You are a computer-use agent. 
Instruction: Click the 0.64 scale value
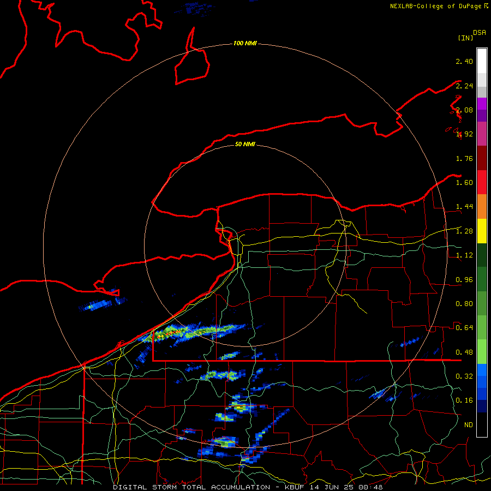[x=464, y=328]
